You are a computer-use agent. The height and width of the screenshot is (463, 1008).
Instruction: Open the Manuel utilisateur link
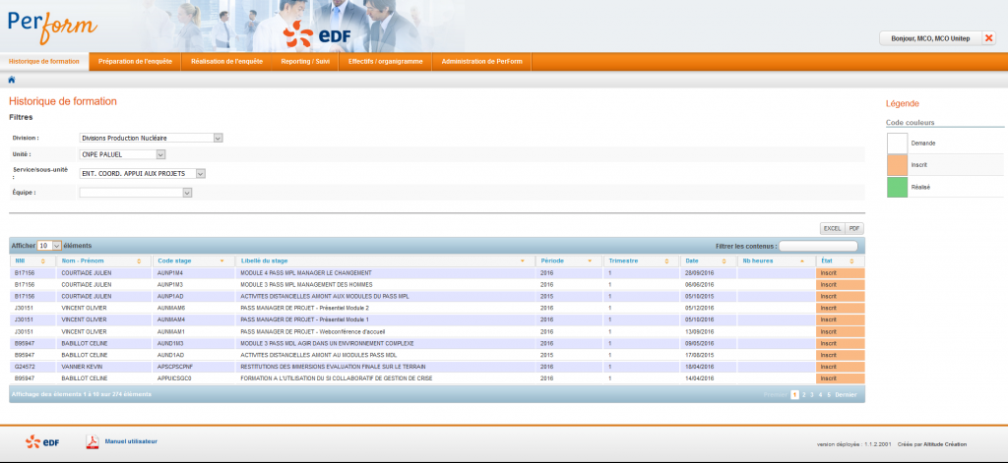click(131, 441)
